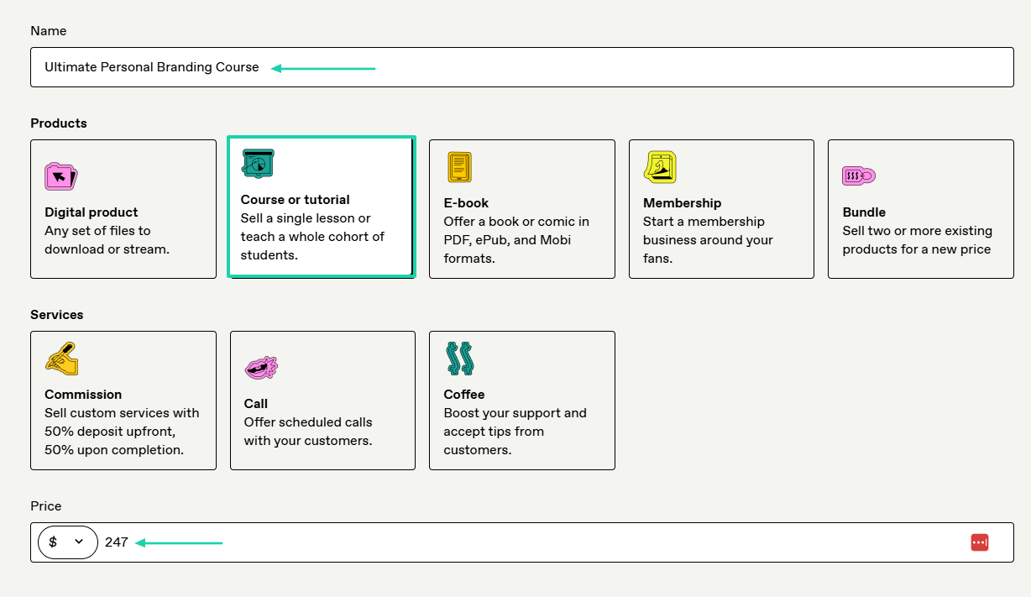
Task: Click the Services section heading
Action: point(57,315)
